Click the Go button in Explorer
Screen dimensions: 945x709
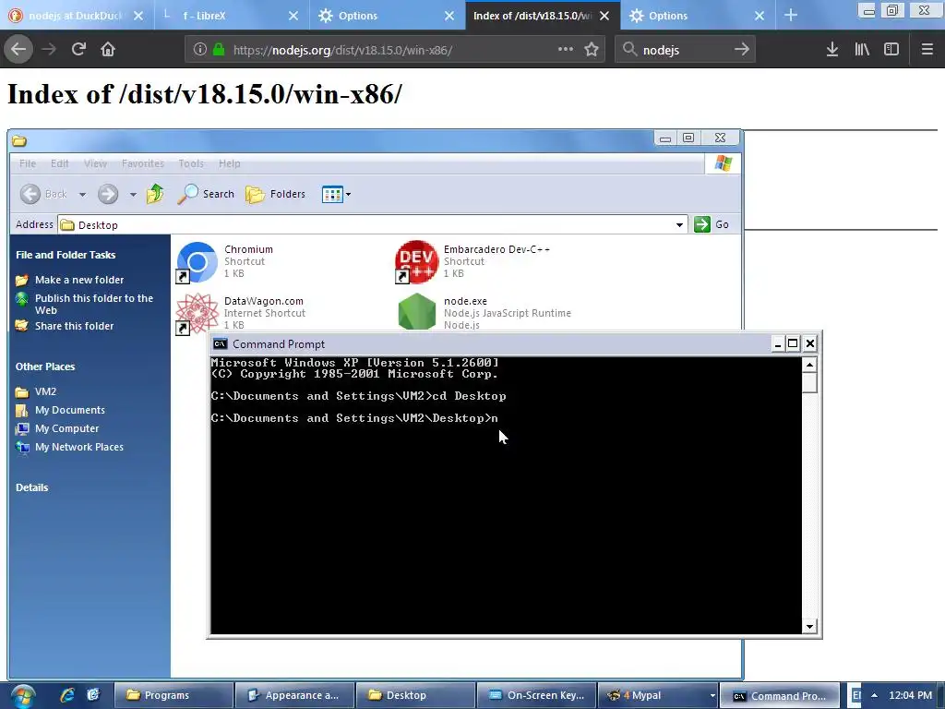click(x=712, y=224)
